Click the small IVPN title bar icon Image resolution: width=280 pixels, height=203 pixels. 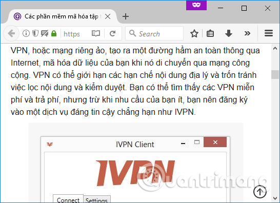(x=49, y=144)
